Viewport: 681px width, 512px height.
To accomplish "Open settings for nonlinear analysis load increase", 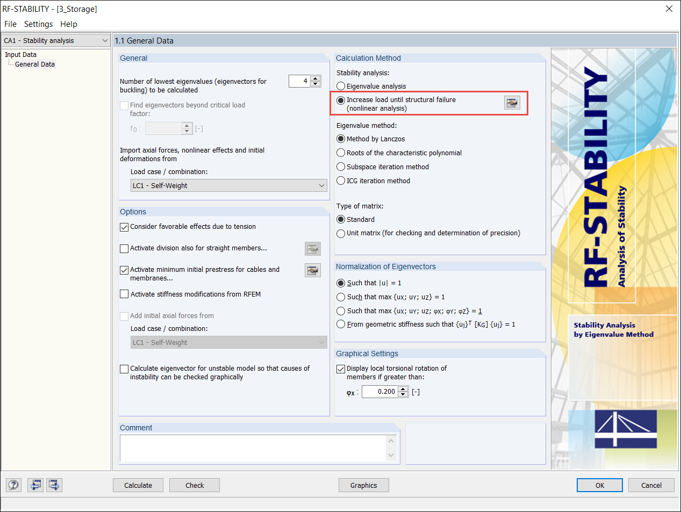I will click(512, 102).
